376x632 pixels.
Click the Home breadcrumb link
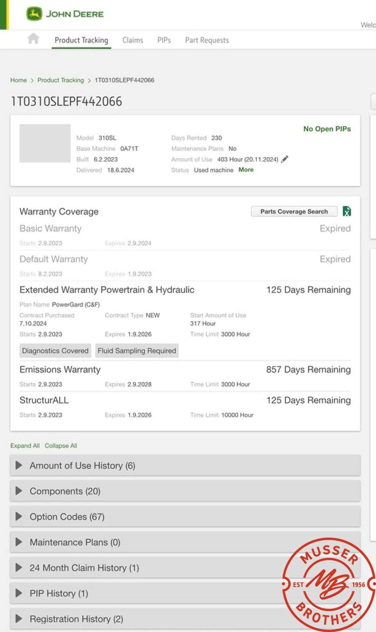click(x=19, y=80)
